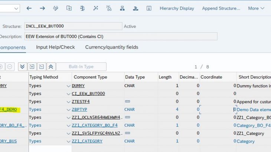Click the Description field

(x=121, y=36)
